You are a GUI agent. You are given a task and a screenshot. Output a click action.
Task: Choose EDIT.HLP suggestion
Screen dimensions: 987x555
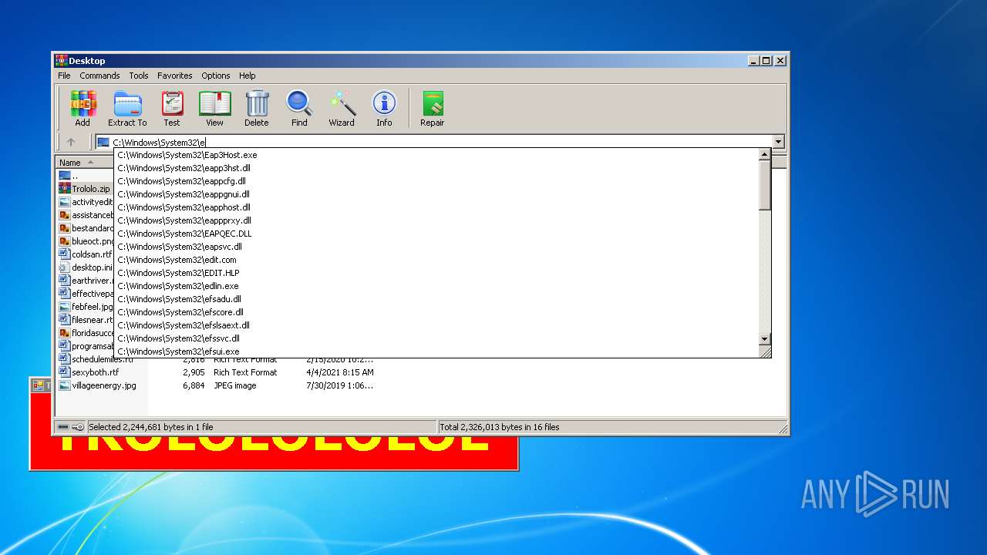coord(436,273)
